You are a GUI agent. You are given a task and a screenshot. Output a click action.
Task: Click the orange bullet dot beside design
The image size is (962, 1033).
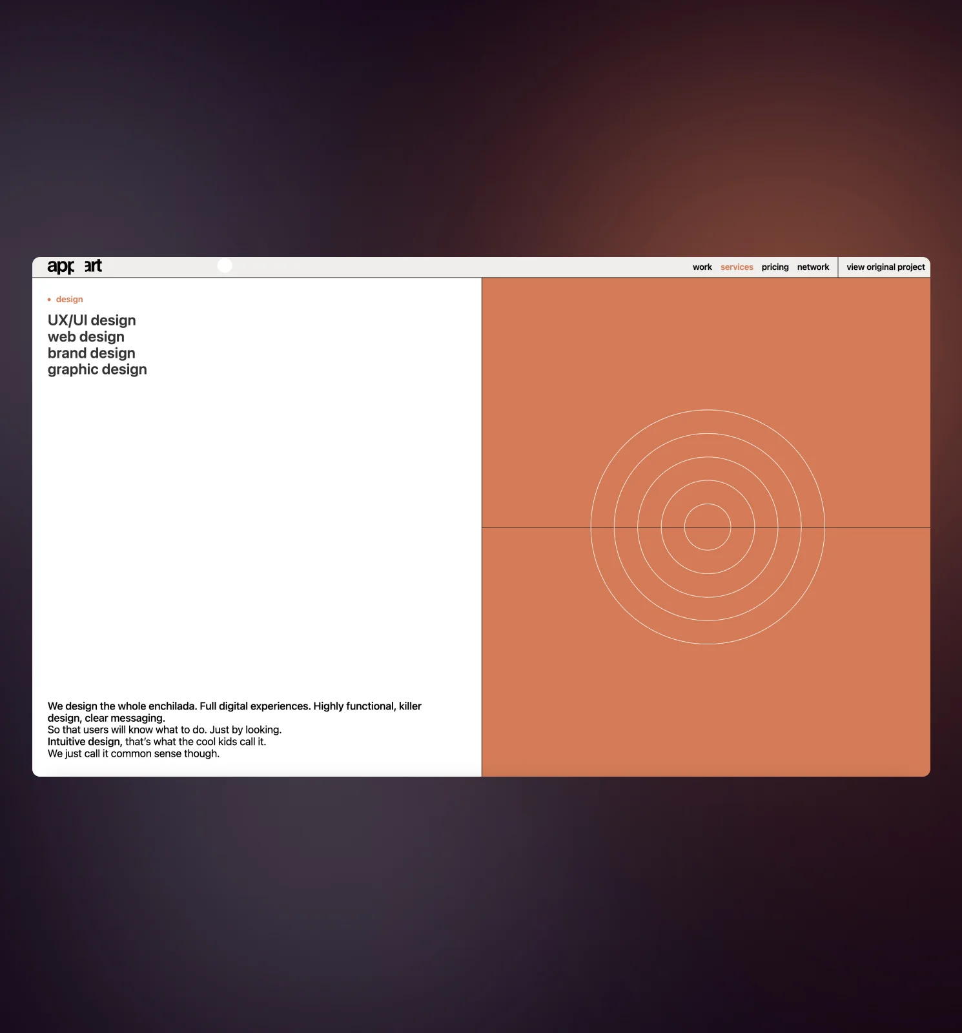49,300
